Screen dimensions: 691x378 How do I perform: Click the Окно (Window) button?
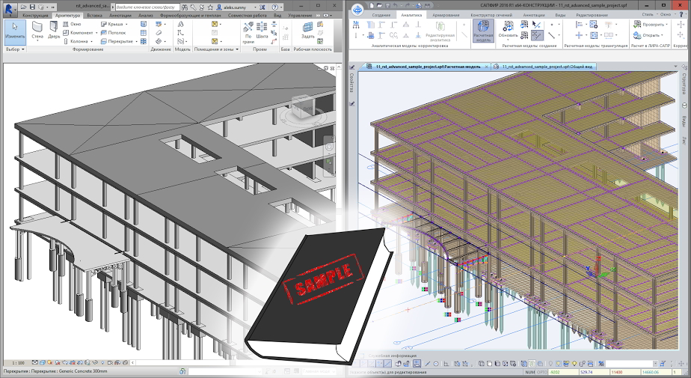point(76,24)
